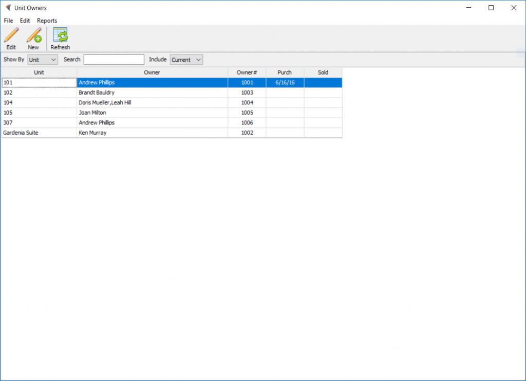Sort by the Owner column header

[x=152, y=72]
